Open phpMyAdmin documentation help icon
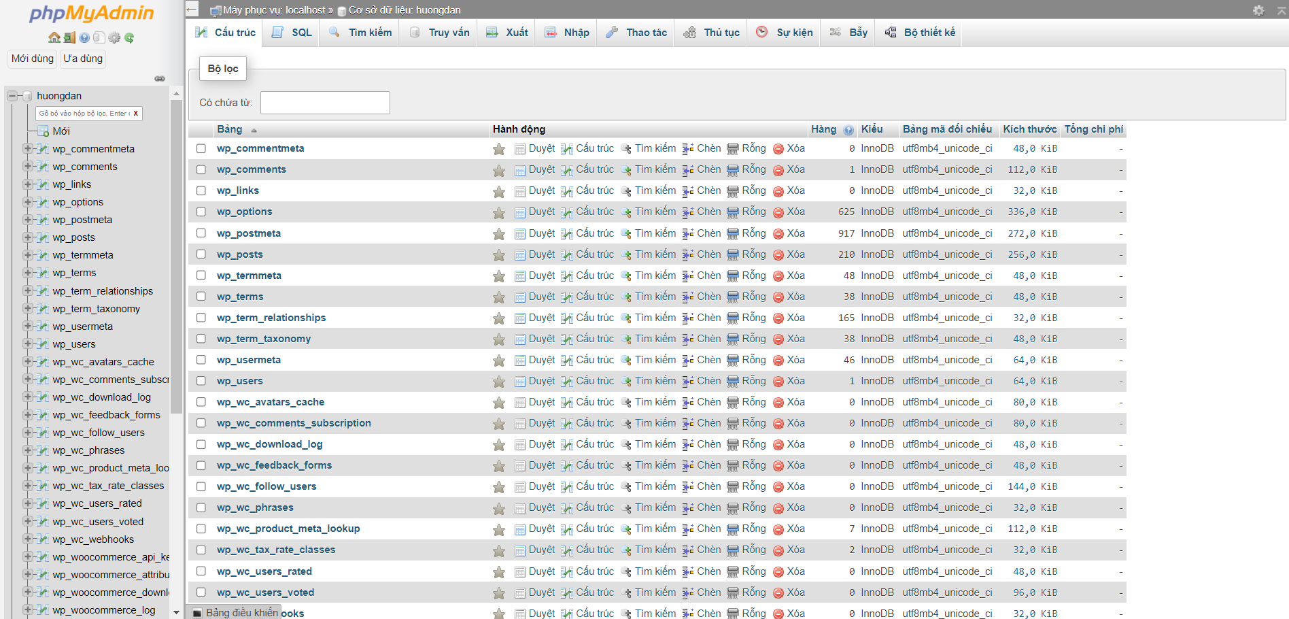1289x619 pixels. 84,37
